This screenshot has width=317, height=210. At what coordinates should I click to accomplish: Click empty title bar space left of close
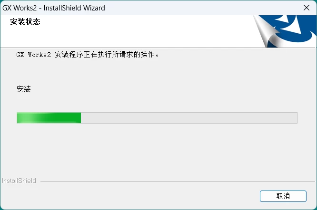[x=202, y=8]
